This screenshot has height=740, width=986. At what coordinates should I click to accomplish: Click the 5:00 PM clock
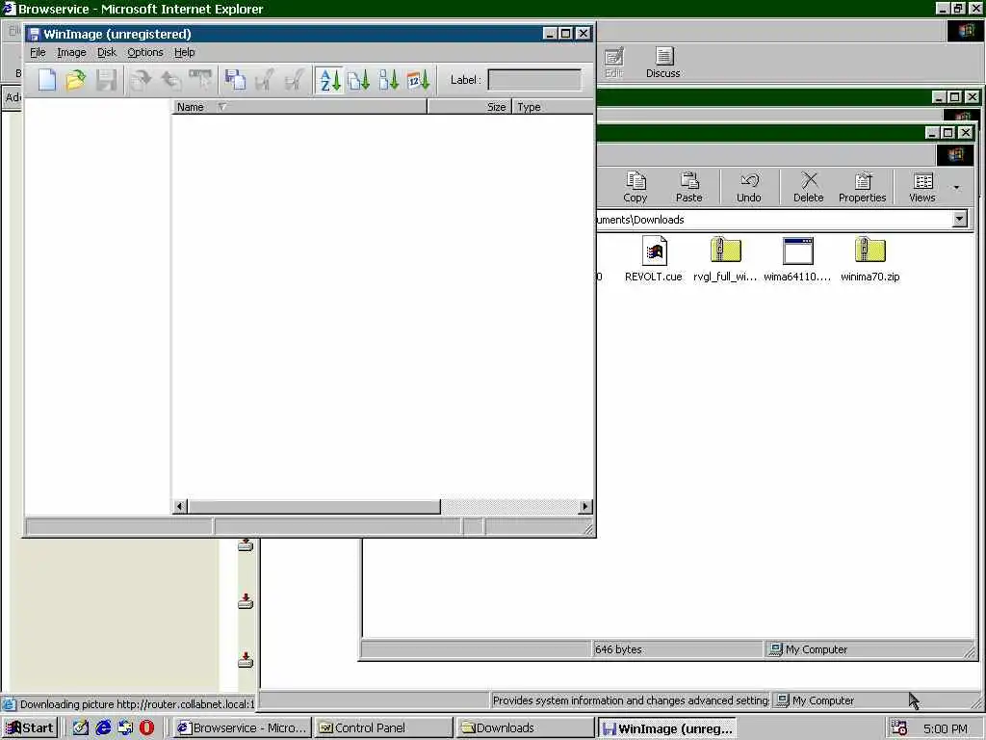point(946,728)
